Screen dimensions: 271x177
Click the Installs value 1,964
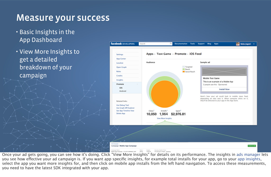pos(164,114)
